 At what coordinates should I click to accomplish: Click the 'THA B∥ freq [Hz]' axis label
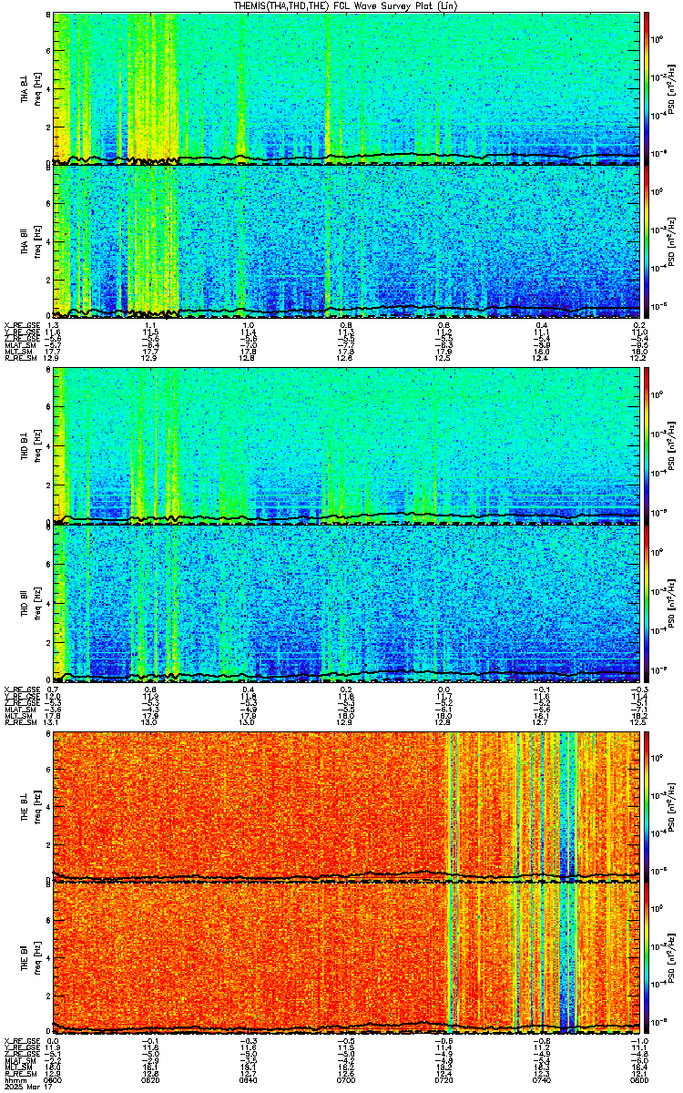pos(30,240)
